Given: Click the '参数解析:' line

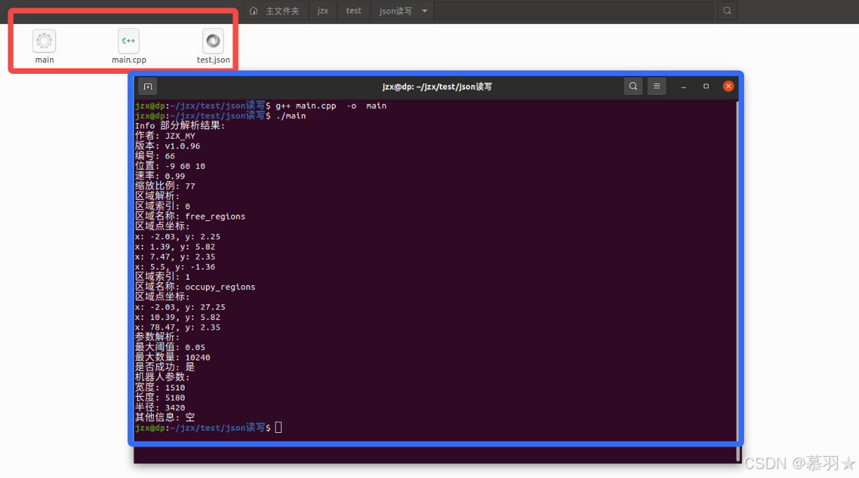Looking at the screenshot, I should pyautogui.click(x=157, y=337).
